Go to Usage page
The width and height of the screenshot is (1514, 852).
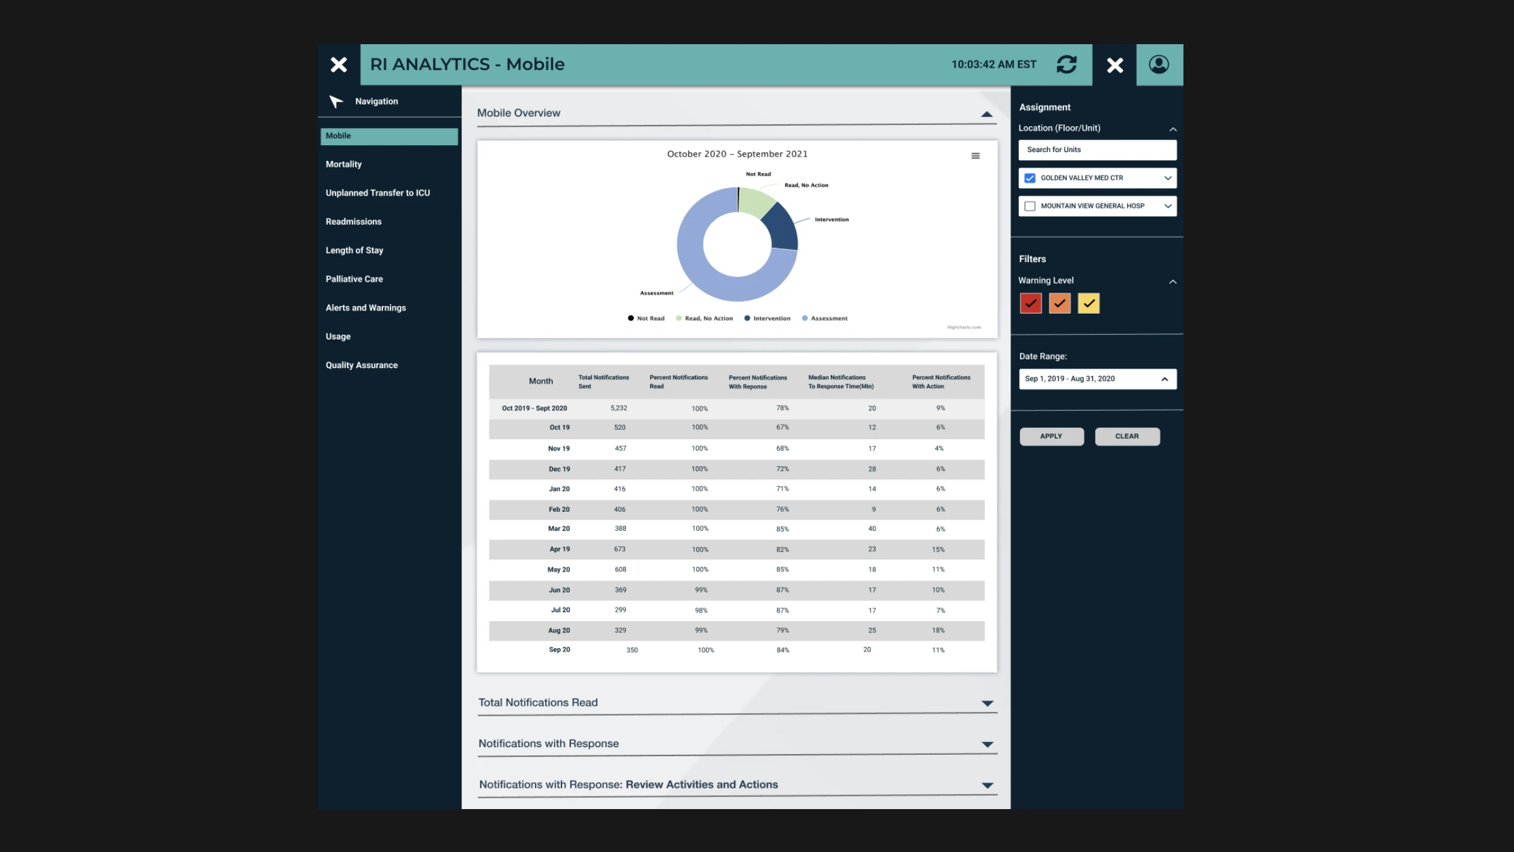point(338,336)
